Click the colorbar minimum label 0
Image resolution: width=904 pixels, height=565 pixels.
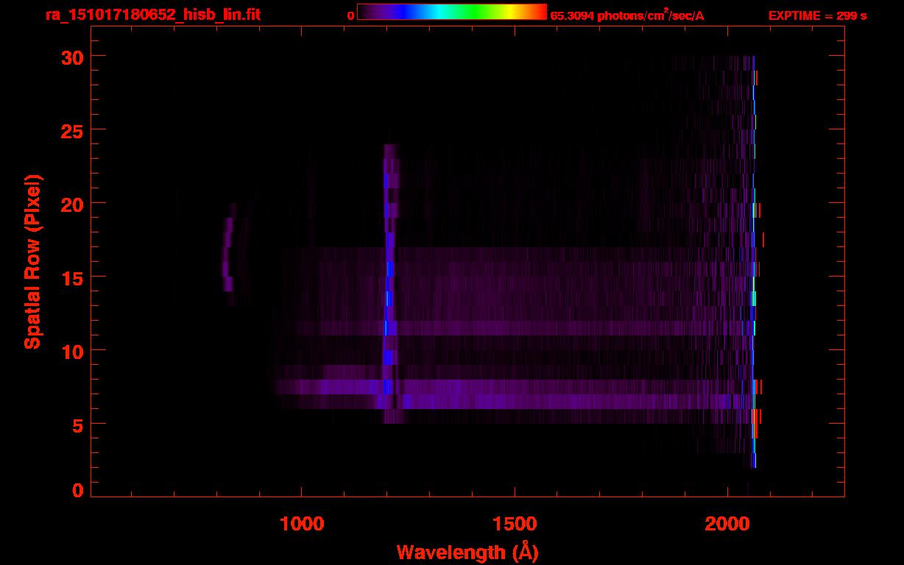click(x=351, y=16)
